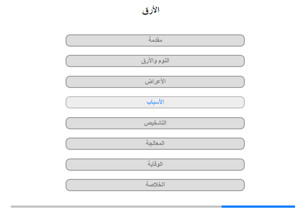Screen dimensions: 306x209
Task: Click where blue and gray progress segments meet
Action: [222, 206]
